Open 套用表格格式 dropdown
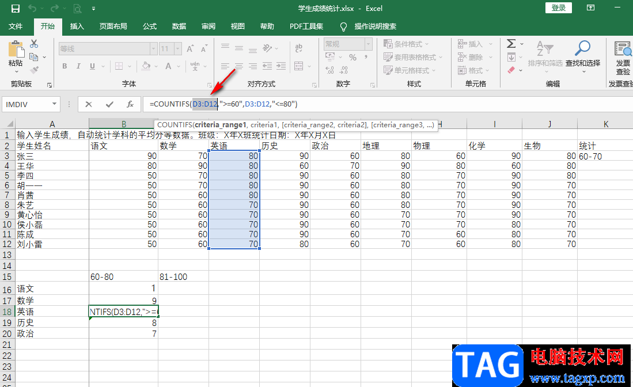This screenshot has width=633, height=387. [x=413, y=57]
